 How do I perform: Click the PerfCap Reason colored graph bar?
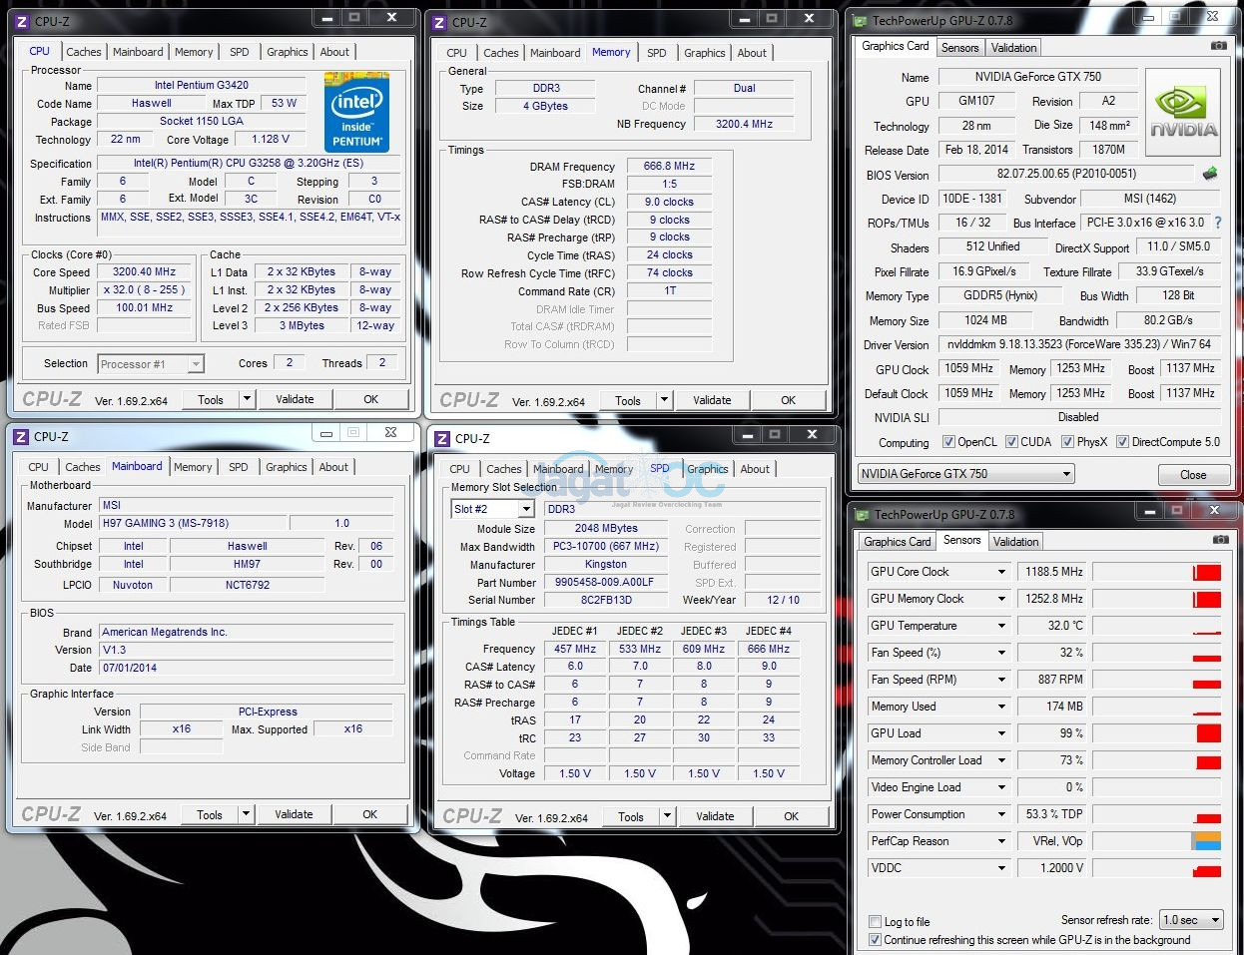click(1206, 841)
